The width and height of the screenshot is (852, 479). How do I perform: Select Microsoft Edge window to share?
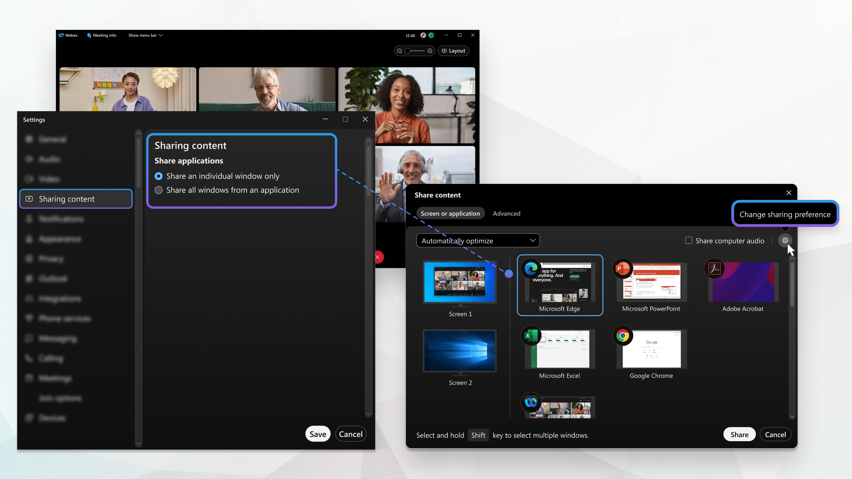click(x=559, y=284)
